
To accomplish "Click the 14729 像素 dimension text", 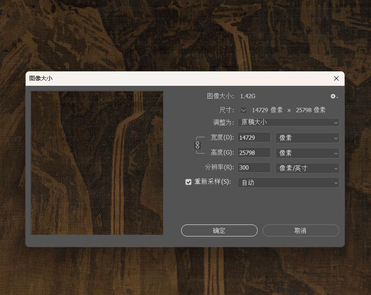I will (267, 110).
